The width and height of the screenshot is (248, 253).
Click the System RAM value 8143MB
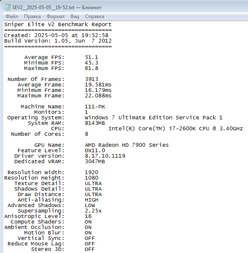pyautogui.click(x=95, y=123)
